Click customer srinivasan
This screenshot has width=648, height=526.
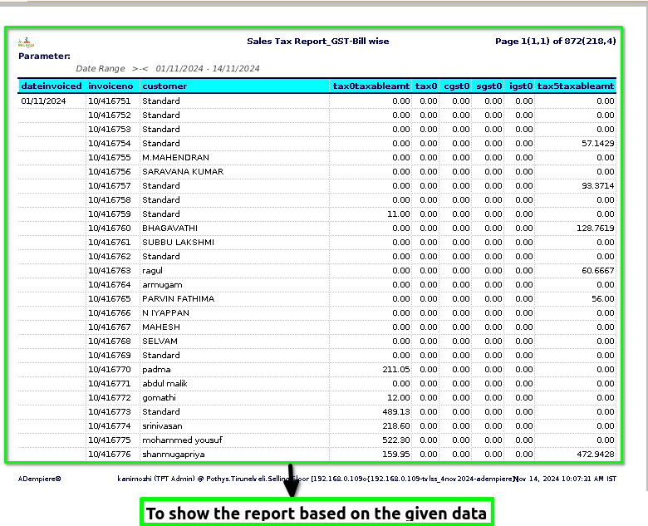point(162,426)
